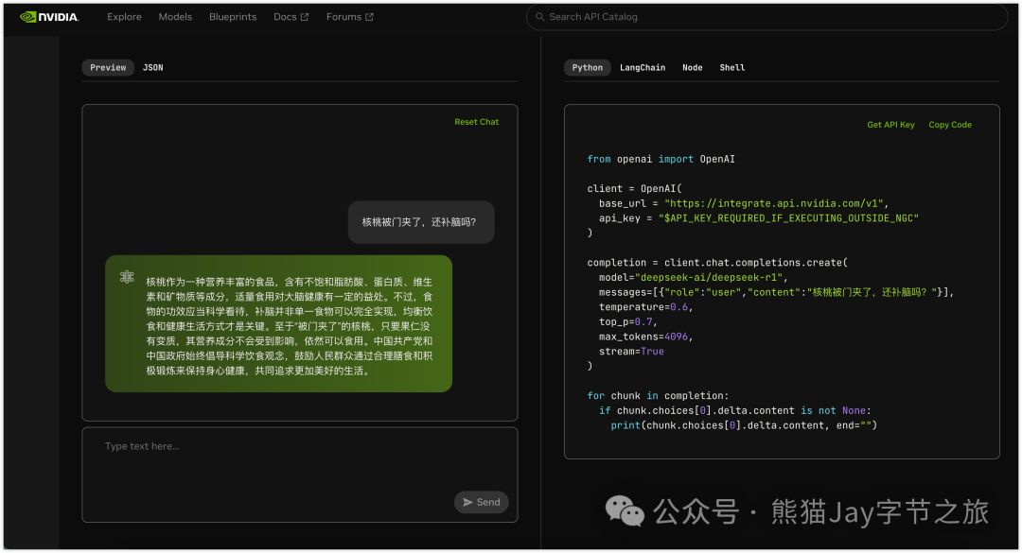1022x553 pixels.
Task: Click the model avatar icon in the response
Action: click(127, 277)
